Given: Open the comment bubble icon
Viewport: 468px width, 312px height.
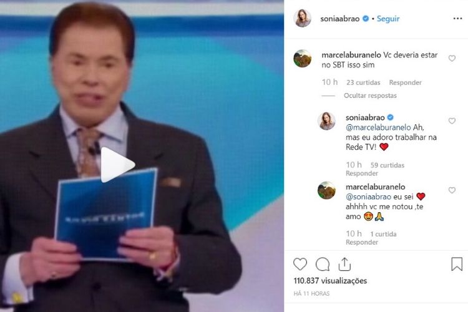Looking at the screenshot, I should (323, 264).
